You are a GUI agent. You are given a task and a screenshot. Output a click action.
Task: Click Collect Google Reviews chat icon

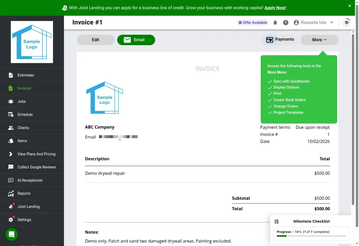coord(11,167)
